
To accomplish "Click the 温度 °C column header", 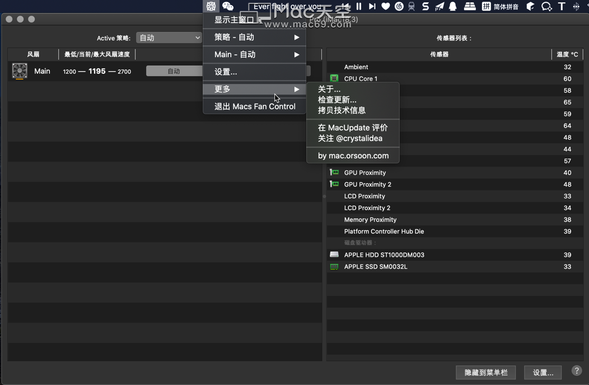I will [567, 54].
